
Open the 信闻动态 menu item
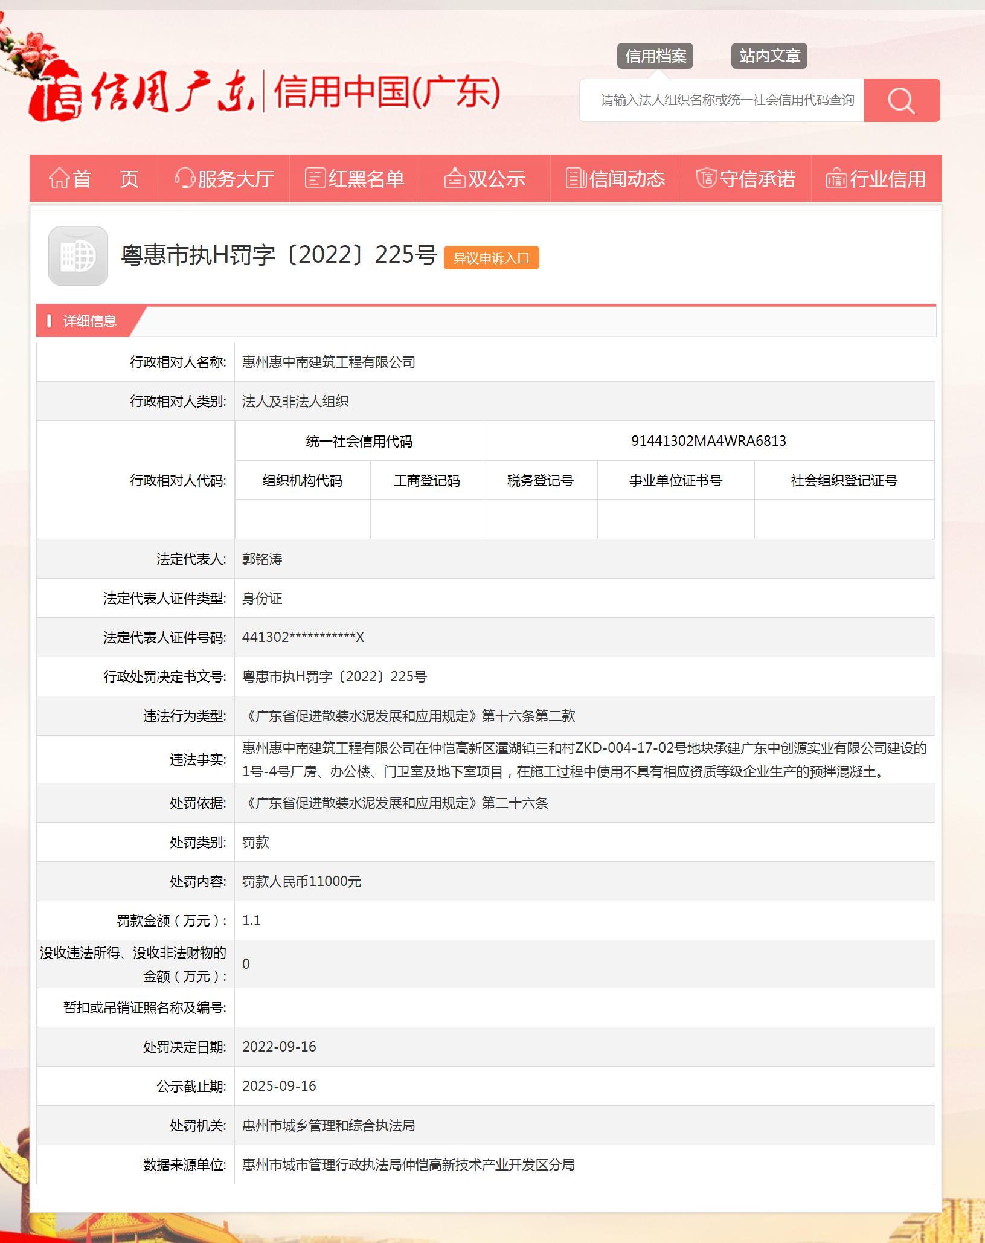[x=616, y=179]
